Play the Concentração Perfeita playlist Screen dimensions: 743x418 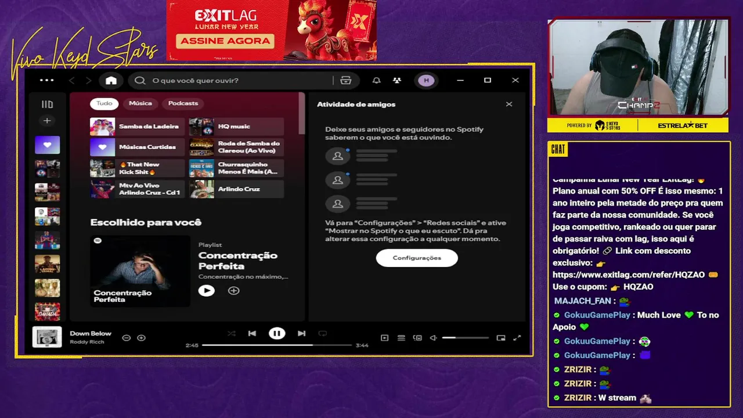click(206, 291)
